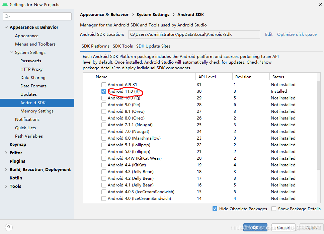Check the Android API 31 checkbox
The width and height of the screenshot is (324, 234).
[x=104, y=85]
